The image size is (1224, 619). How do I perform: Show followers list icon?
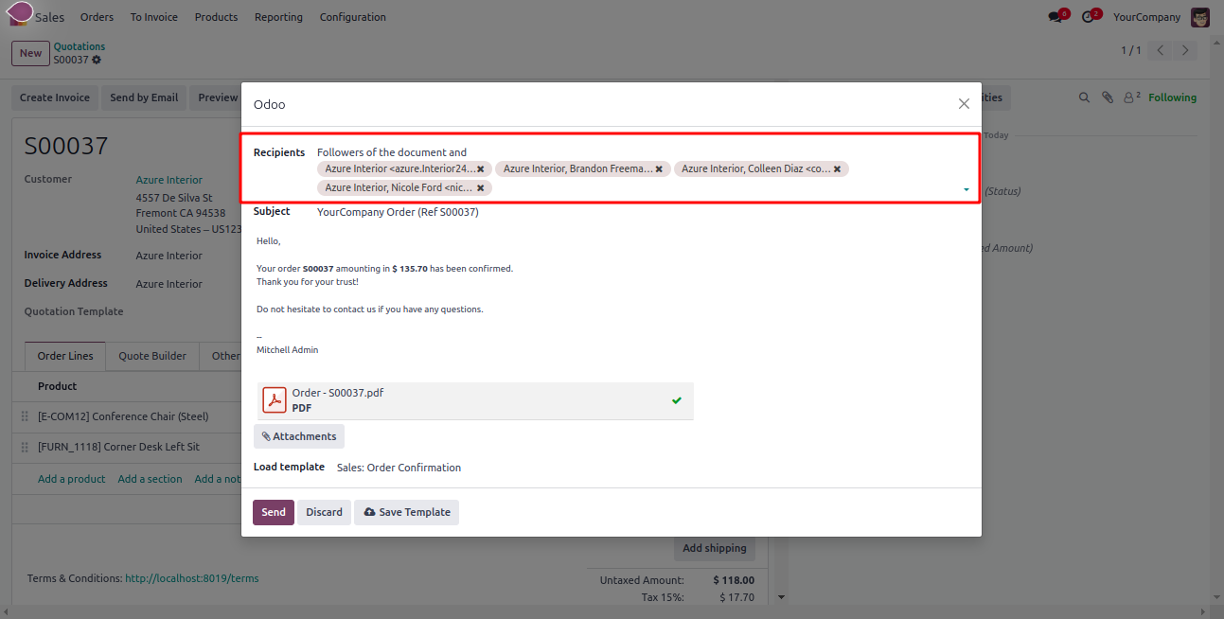click(x=1131, y=97)
